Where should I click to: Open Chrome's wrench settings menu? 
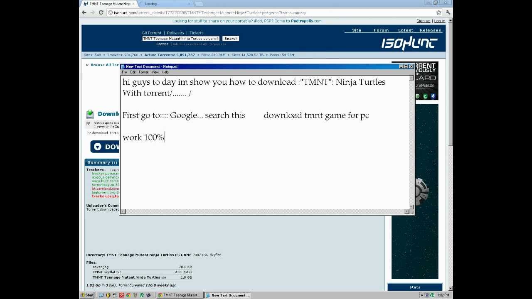pos(448,12)
